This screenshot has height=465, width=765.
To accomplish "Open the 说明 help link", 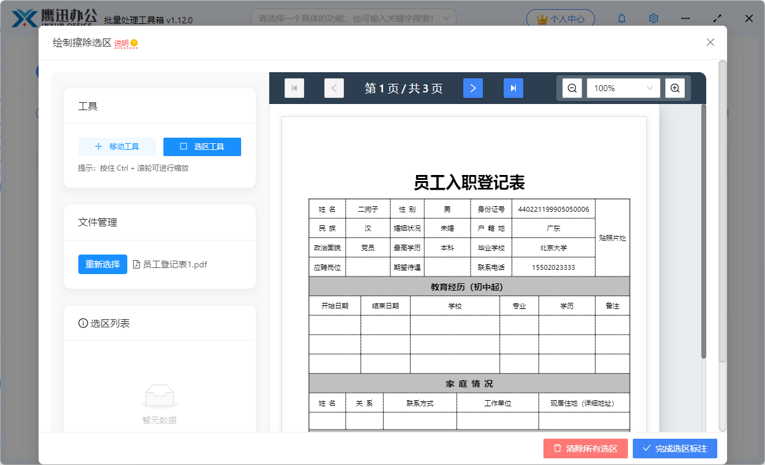I will (120, 43).
